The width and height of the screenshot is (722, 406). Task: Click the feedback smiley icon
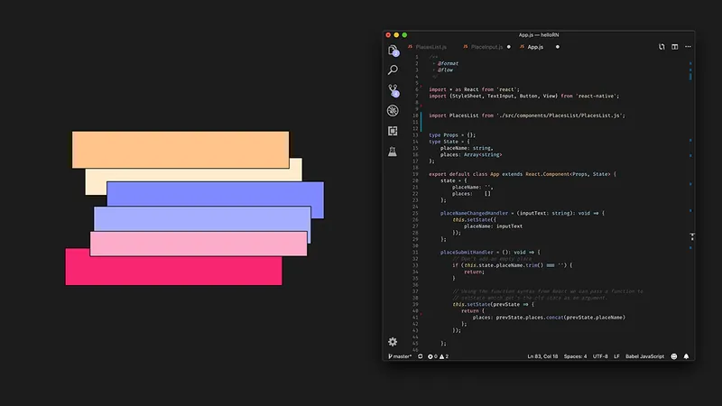673,356
